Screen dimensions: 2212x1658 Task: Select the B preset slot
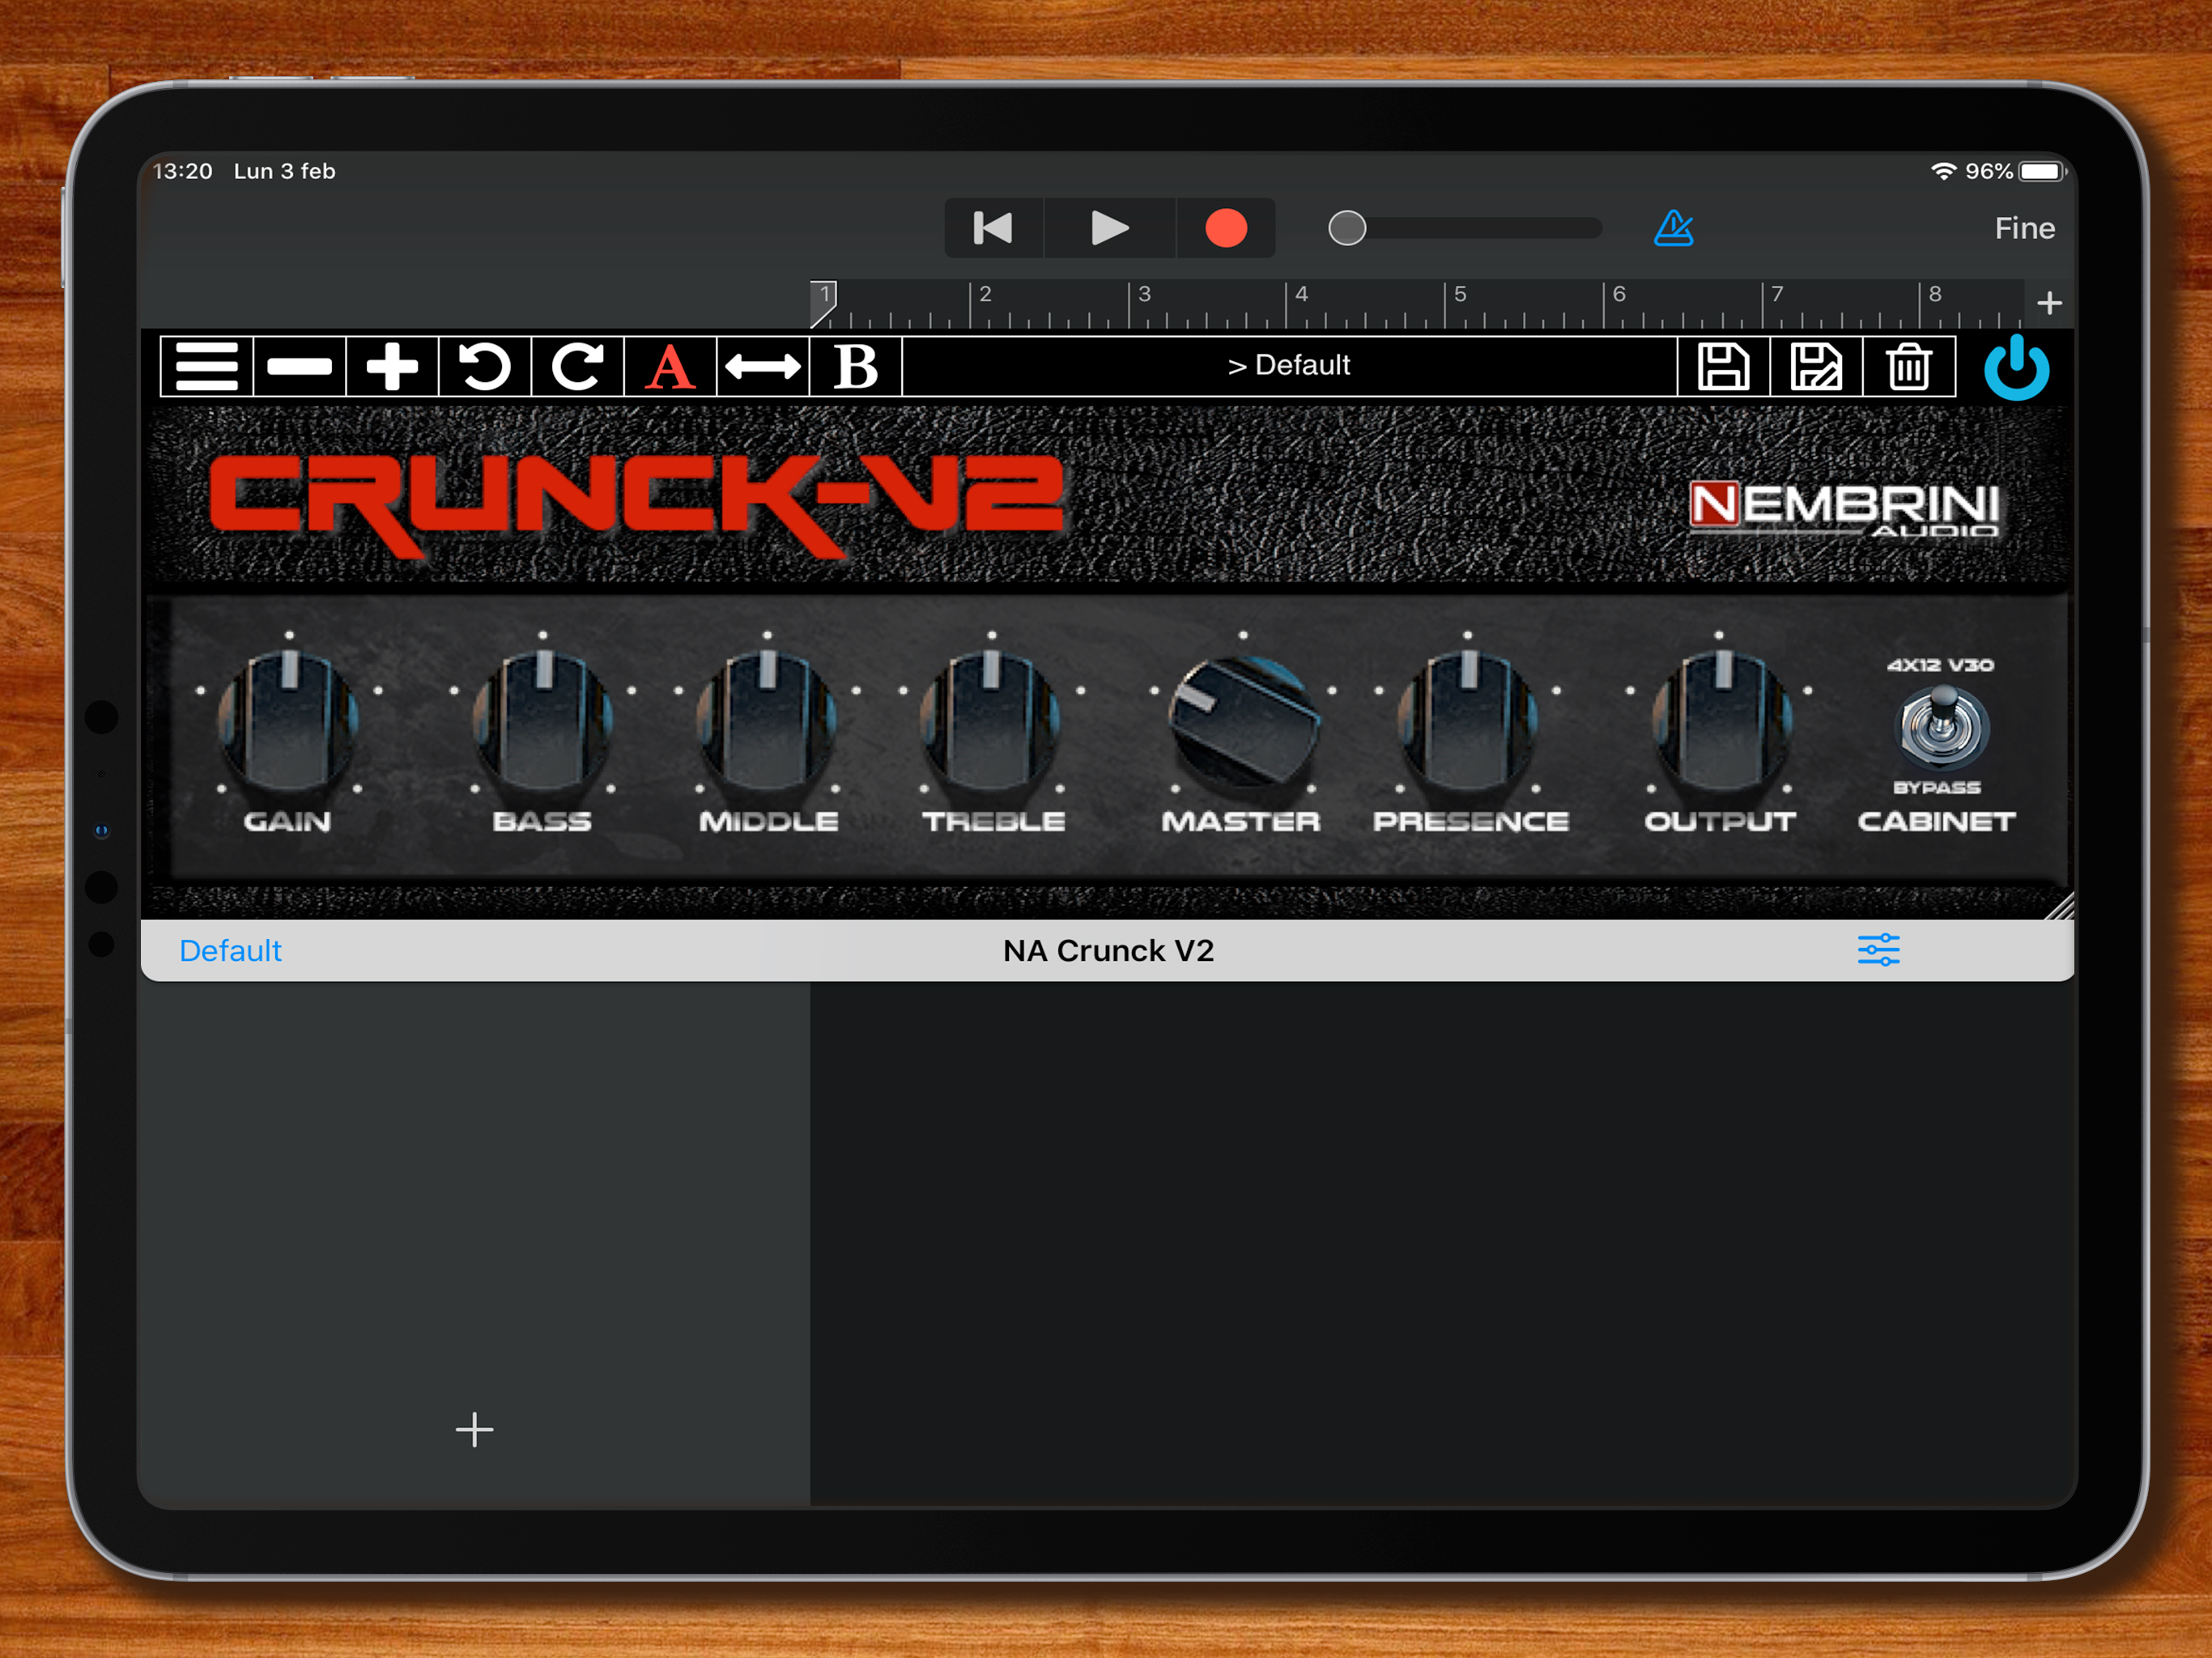[855, 367]
